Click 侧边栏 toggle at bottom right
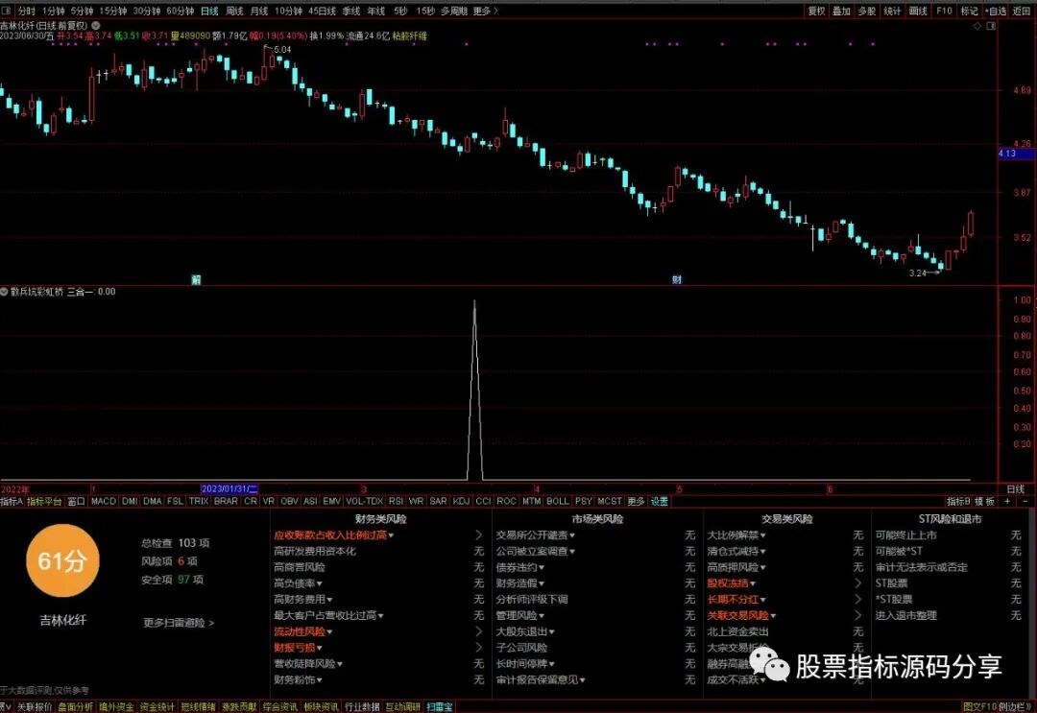The height and width of the screenshot is (713, 1037). [1015, 707]
